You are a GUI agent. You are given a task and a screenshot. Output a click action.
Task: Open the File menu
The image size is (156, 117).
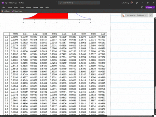click(x=4, y=7)
